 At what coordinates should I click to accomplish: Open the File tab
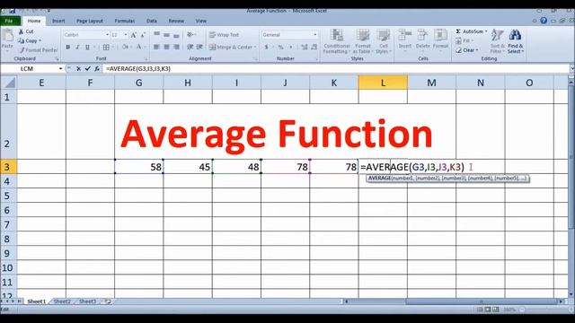[9, 21]
